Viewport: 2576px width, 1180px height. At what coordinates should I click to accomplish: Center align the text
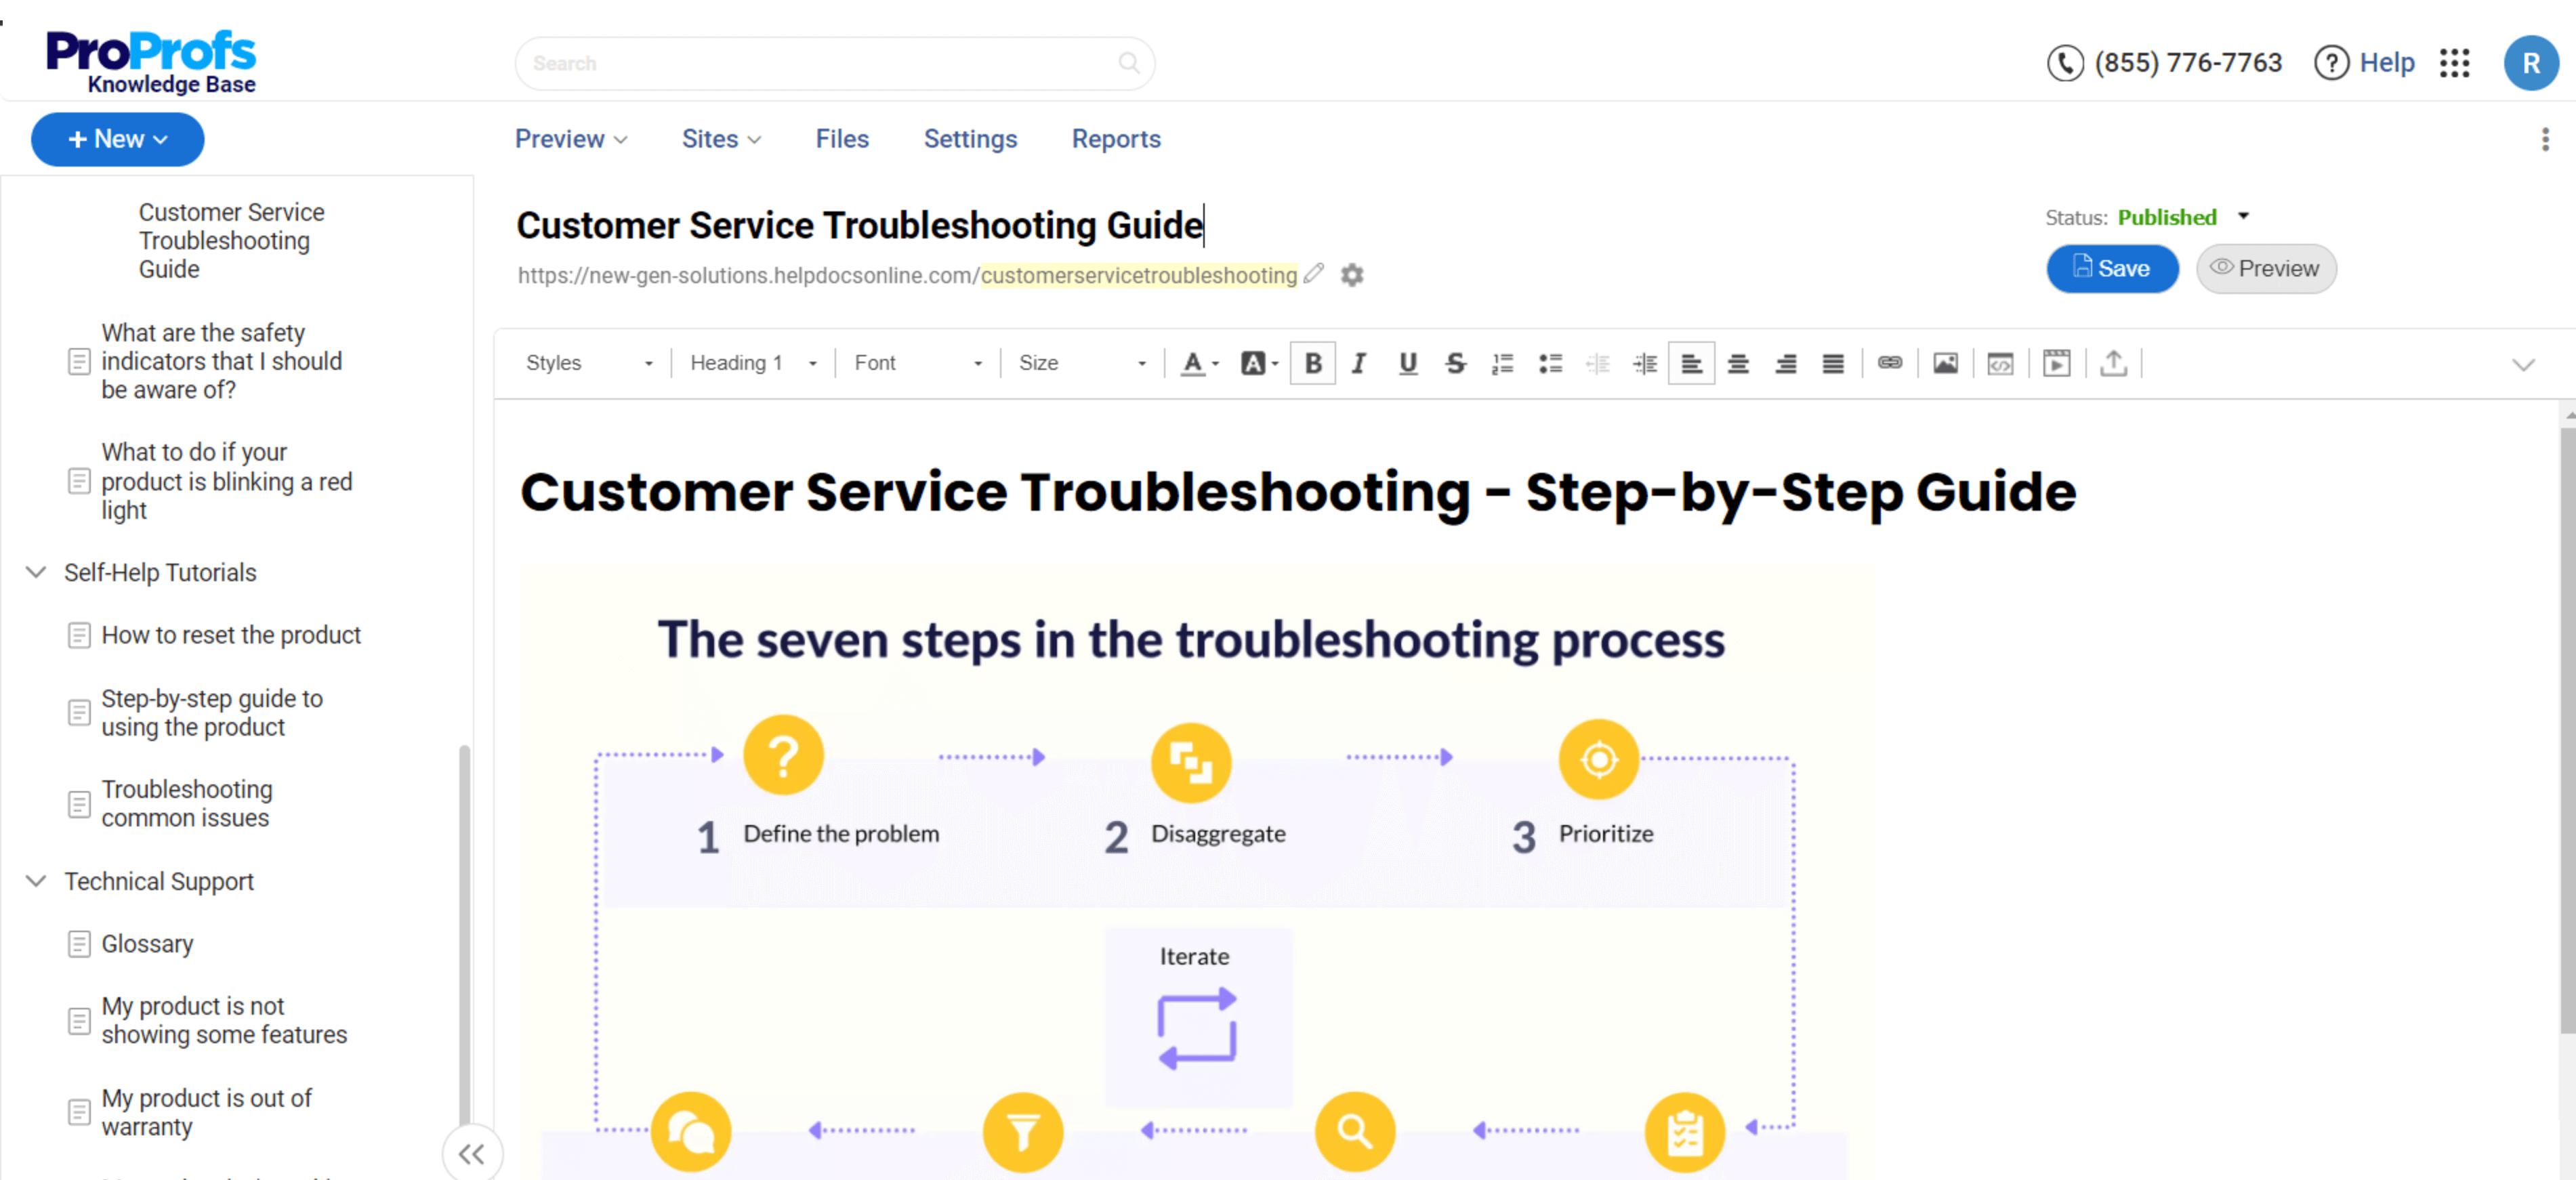click(x=1739, y=363)
